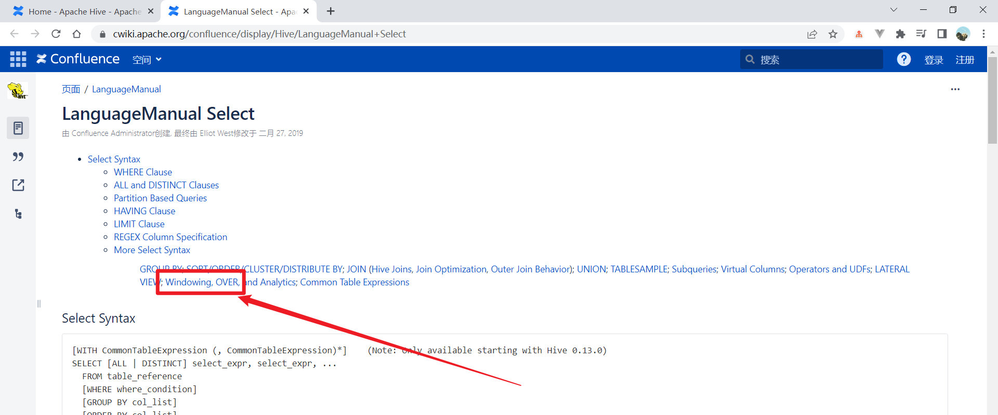This screenshot has height=415, width=998.
Task: Open the orange extension icon
Action: (859, 34)
